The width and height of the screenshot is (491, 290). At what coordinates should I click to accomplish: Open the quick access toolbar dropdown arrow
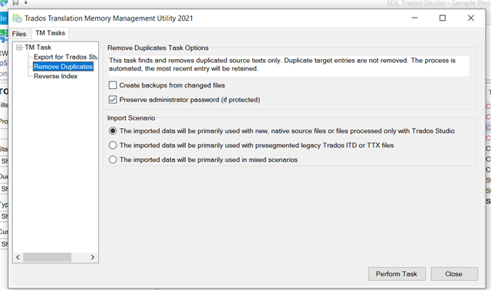coord(26,2)
